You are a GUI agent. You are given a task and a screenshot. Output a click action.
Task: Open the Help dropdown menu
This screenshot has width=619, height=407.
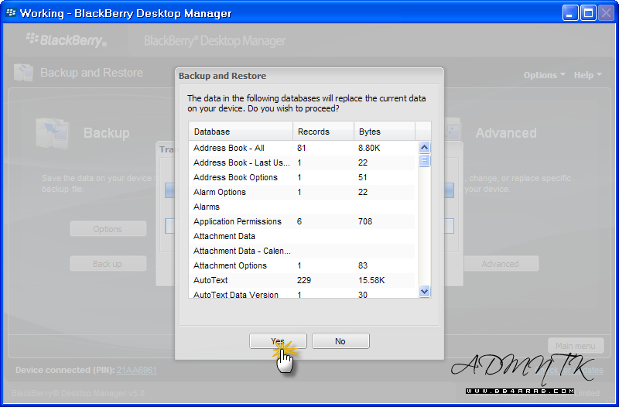tap(587, 75)
